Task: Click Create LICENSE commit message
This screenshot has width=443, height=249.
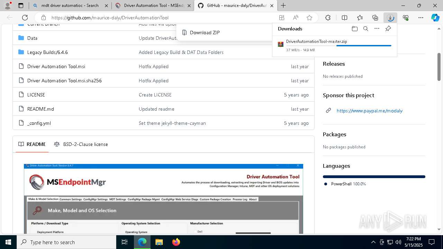Action: [x=155, y=95]
